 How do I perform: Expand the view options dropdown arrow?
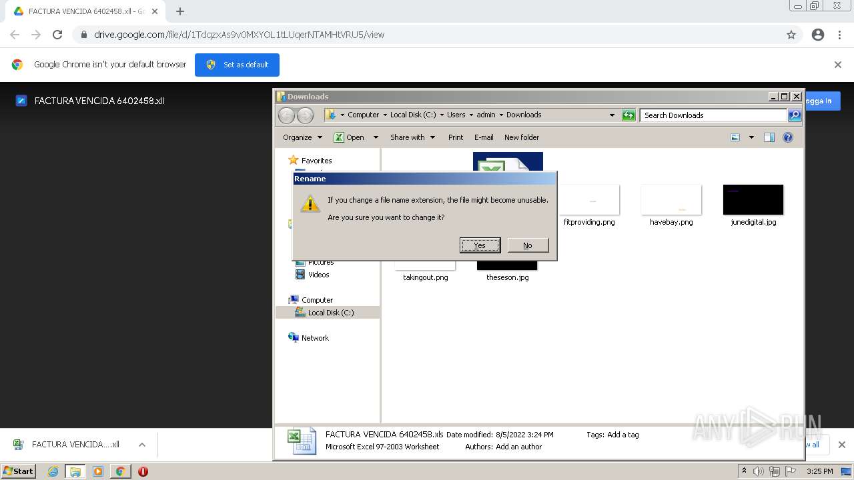tap(751, 137)
